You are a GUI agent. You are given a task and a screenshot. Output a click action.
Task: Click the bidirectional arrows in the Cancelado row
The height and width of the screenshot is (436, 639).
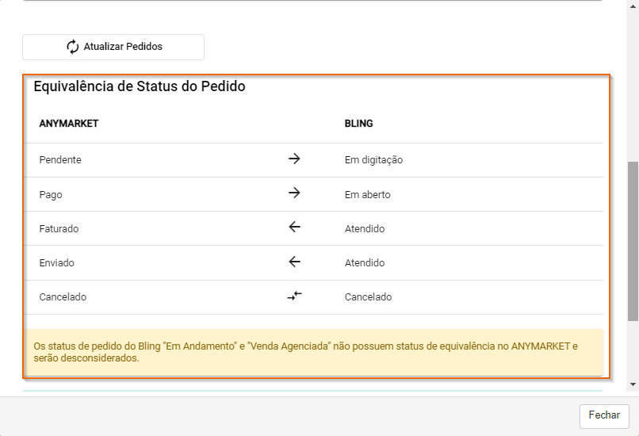(x=294, y=296)
